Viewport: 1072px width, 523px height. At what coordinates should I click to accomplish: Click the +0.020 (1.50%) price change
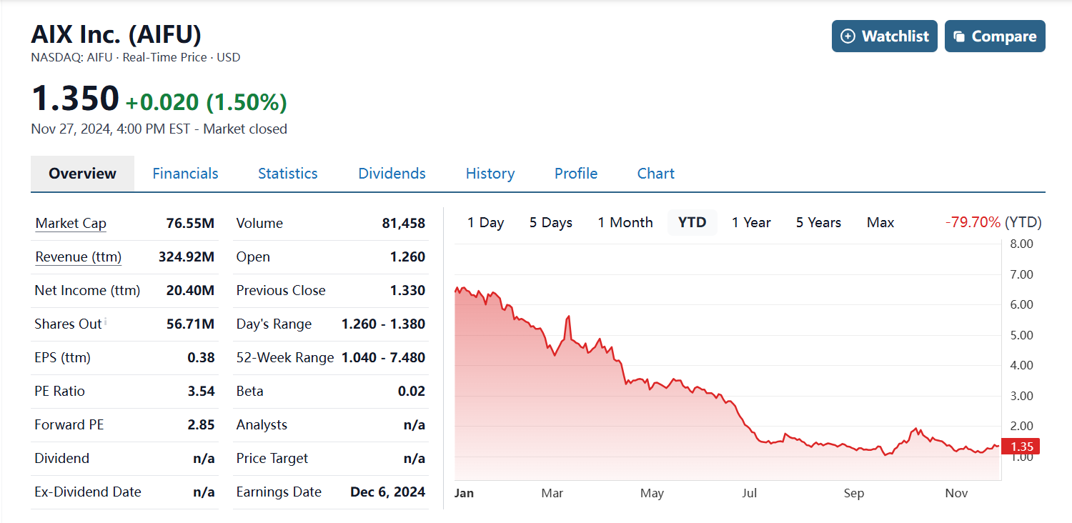[207, 102]
